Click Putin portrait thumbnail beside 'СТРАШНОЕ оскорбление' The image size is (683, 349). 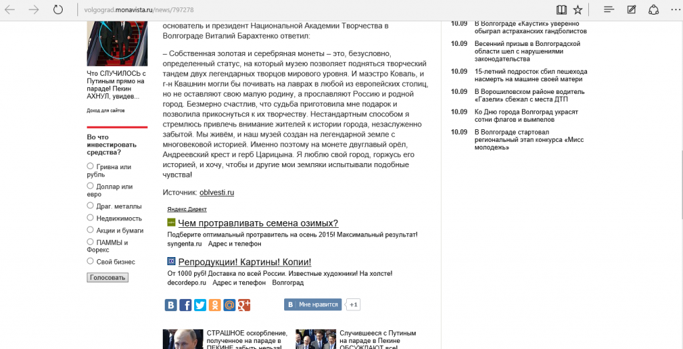[183, 339]
